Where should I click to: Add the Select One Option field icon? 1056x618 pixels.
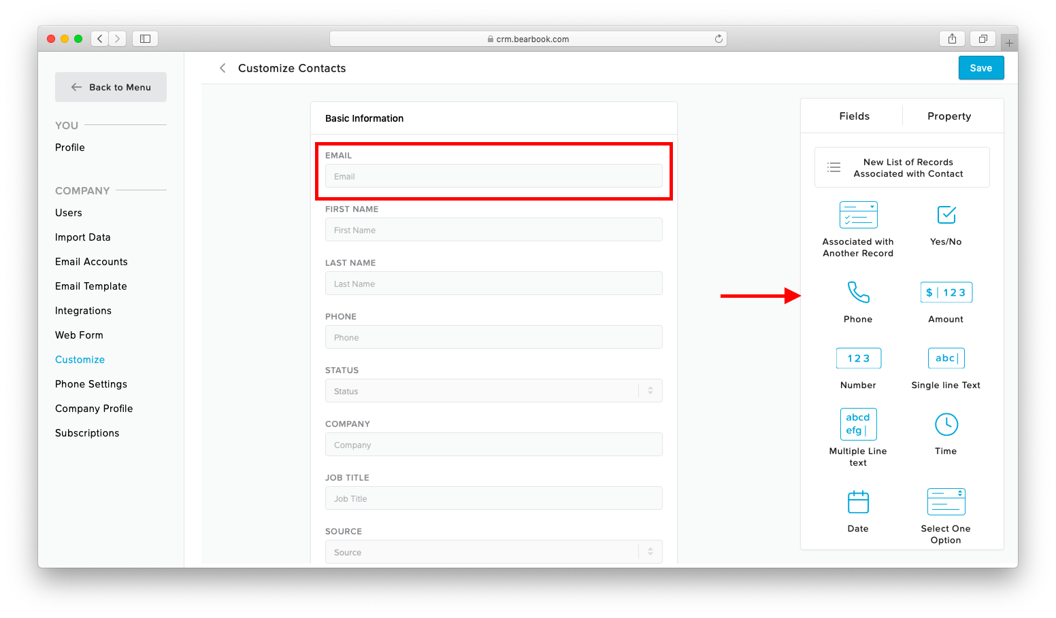tap(946, 502)
